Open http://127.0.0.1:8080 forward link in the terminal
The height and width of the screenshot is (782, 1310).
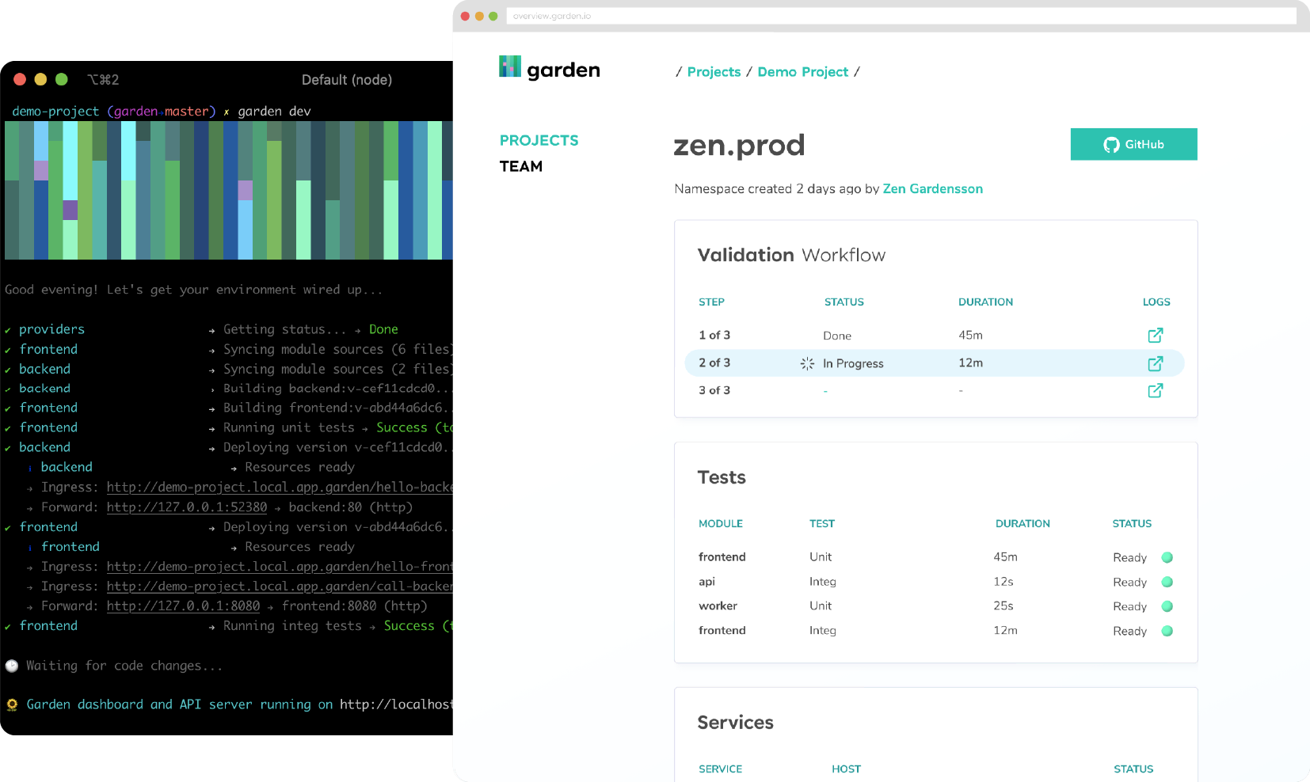[x=183, y=606]
